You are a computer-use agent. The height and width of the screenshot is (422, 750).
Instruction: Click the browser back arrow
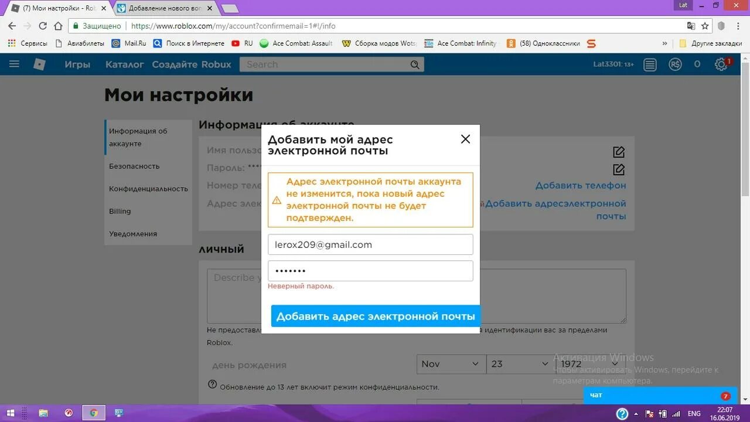[12, 26]
